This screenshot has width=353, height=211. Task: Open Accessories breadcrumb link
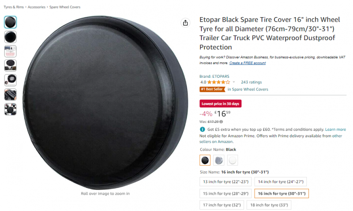[x=37, y=7]
